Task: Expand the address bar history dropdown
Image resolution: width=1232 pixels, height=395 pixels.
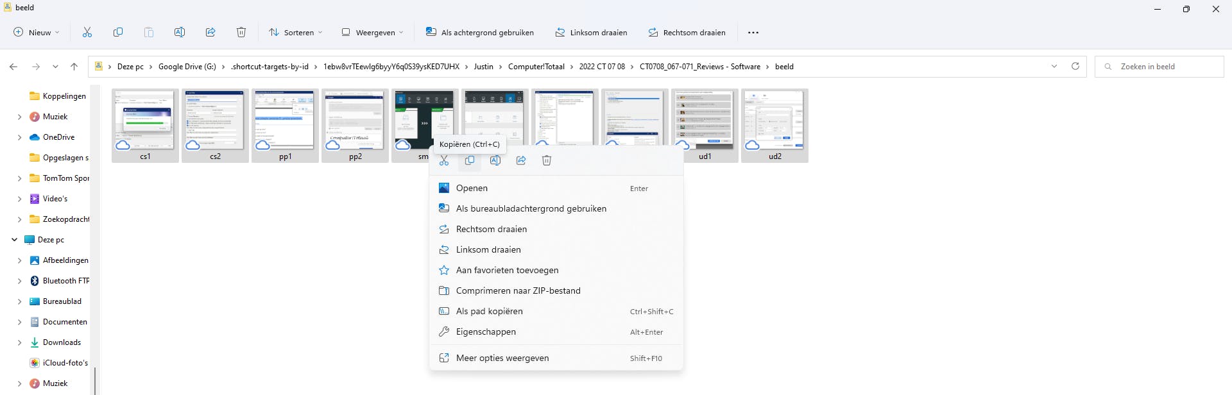Action: pos(1054,66)
